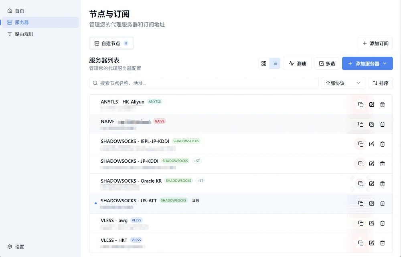The image size is (401, 257).
Task: Delete the VLESS - HKT server
Action: 382,243
